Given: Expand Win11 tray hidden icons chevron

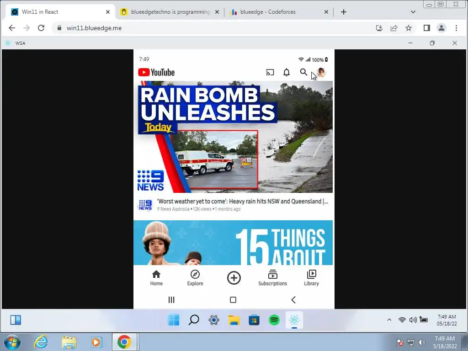Looking at the screenshot, I should [389, 319].
